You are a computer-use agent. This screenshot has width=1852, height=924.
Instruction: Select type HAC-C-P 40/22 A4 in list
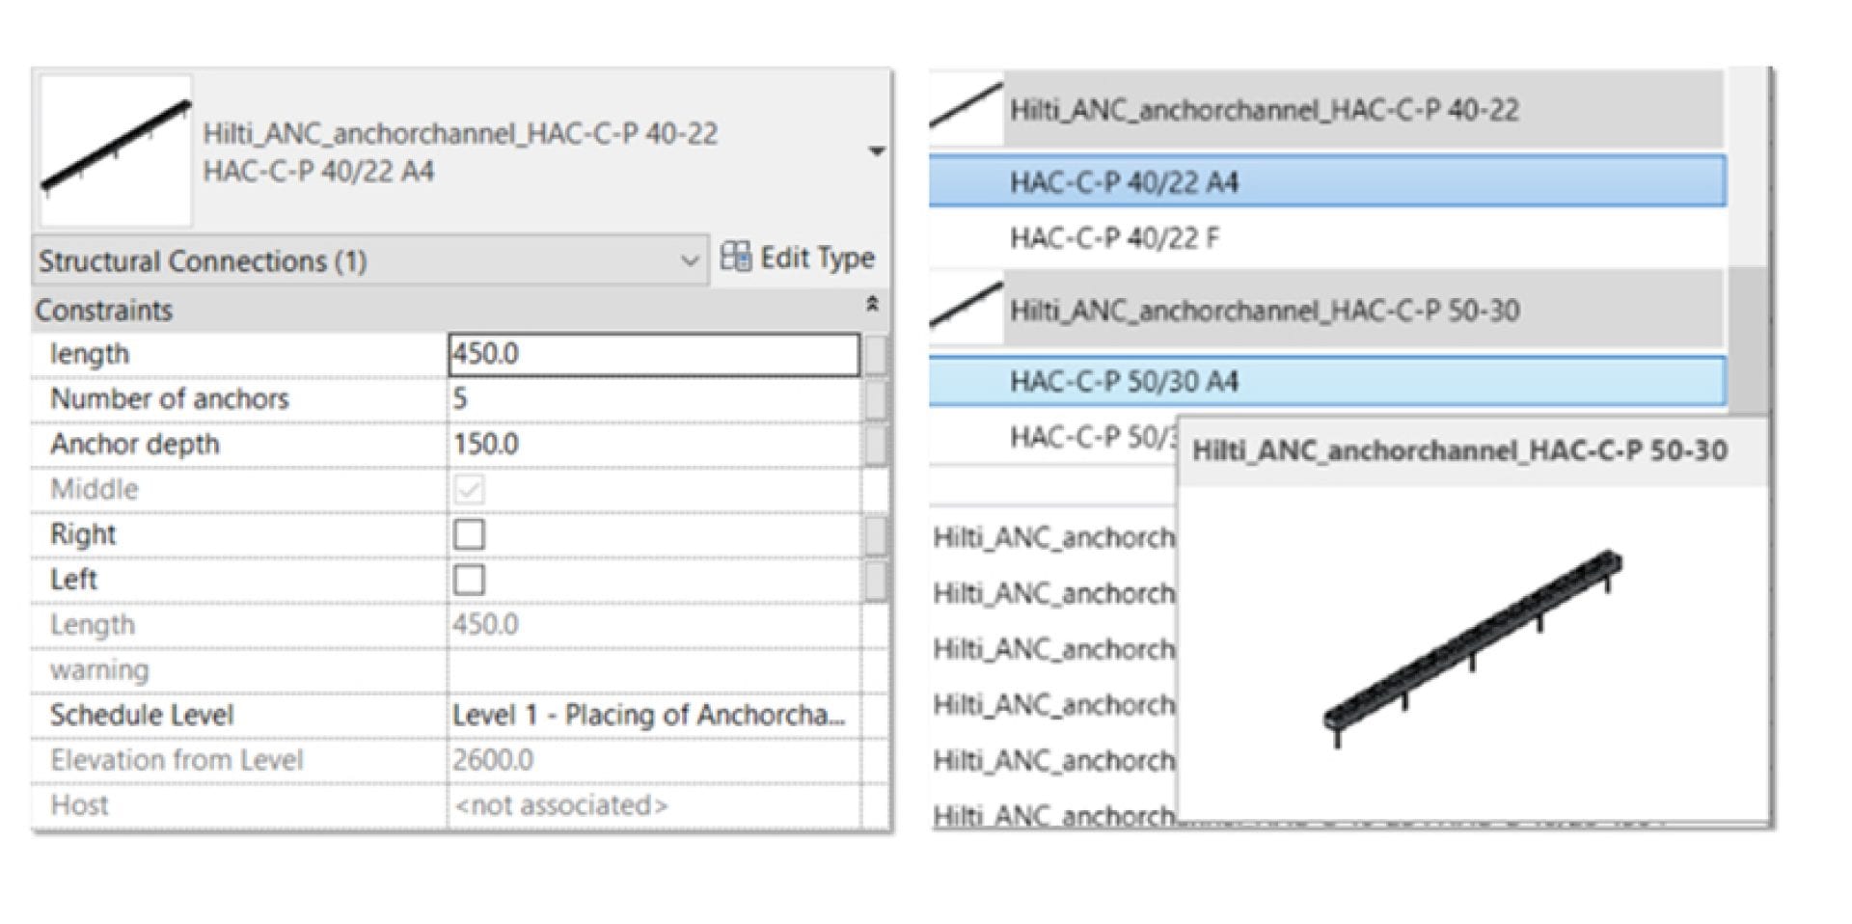coord(1326,182)
